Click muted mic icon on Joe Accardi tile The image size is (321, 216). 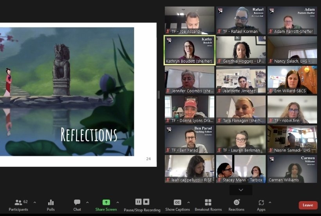pyautogui.click(x=168, y=31)
